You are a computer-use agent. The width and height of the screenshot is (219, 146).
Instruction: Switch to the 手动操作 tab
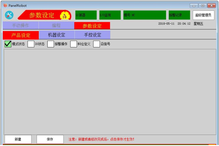click(21, 26)
